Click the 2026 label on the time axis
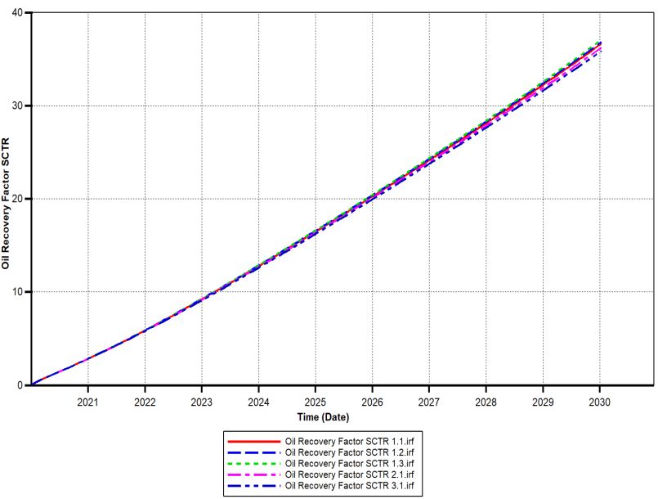658x499 pixels. pos(372,402)
